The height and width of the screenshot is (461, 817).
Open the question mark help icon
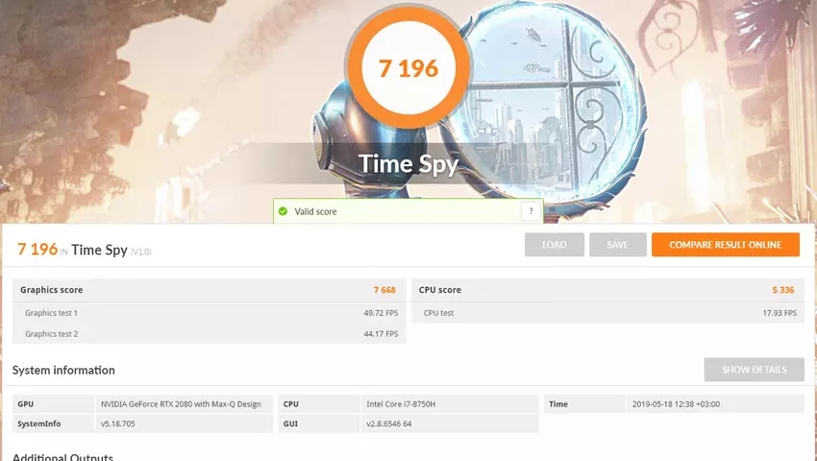click(531, 211)
